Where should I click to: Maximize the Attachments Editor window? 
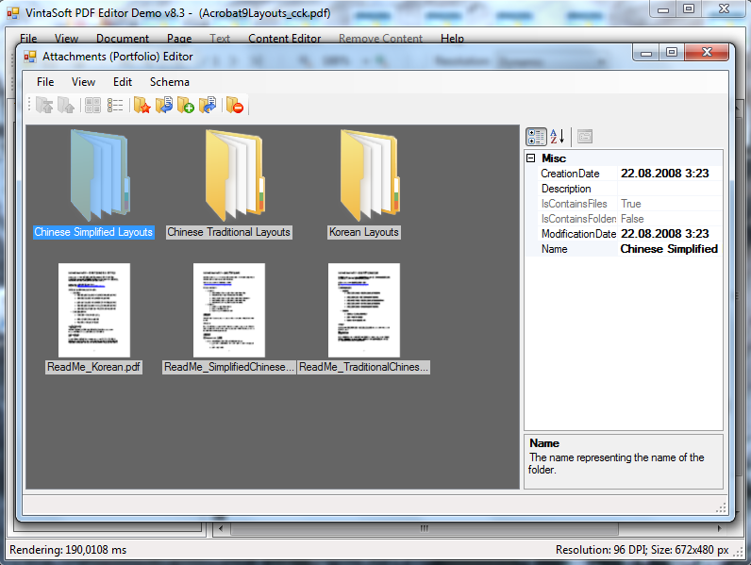coord(672,52)
